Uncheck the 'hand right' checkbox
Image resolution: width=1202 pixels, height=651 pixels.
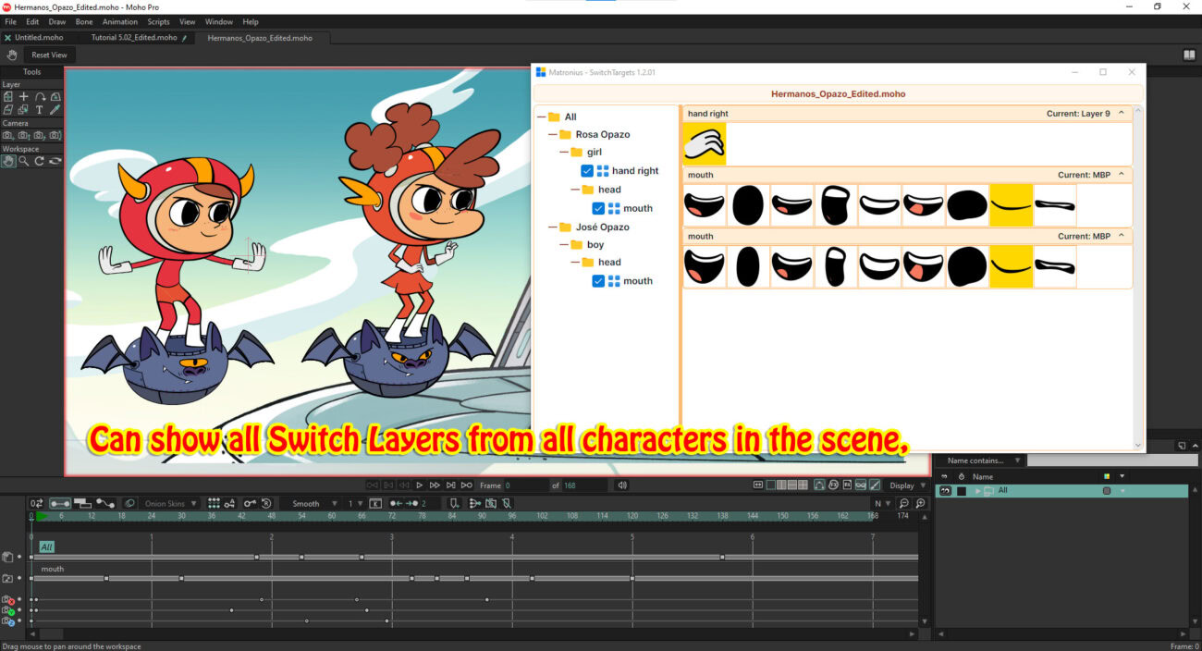pyautogui.click(x=587, y=171)
